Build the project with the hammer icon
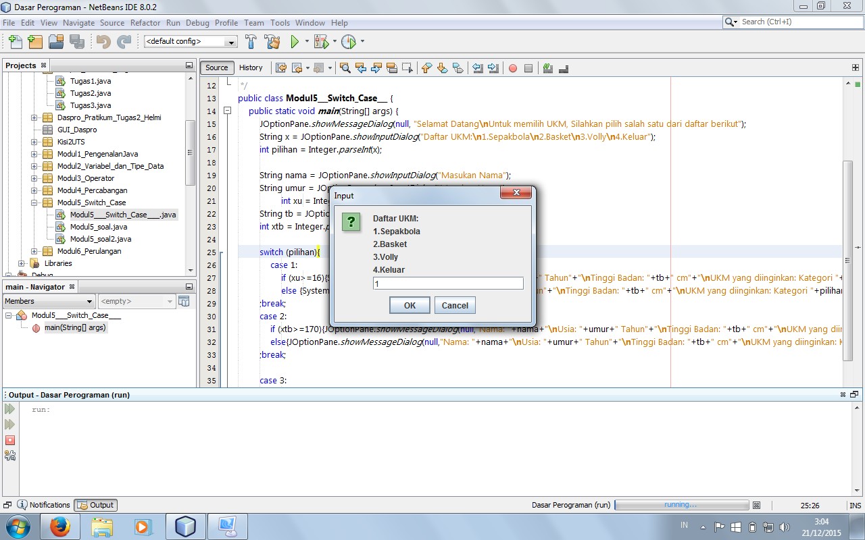The image size is (865, 540). (251, 42)
